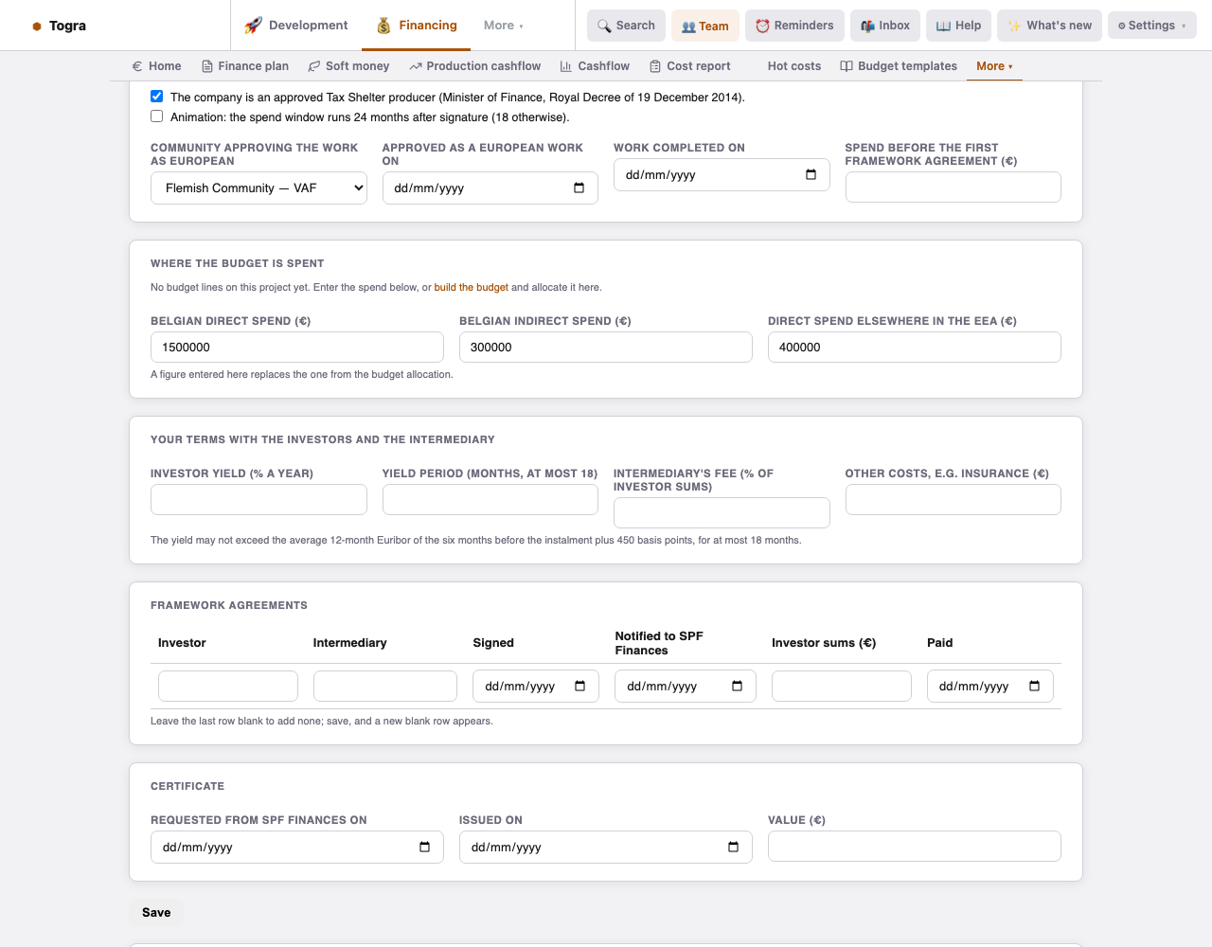Screen dimensions: 1212x947
Task: Click the magnifier icon in Search
Action: 604,26
